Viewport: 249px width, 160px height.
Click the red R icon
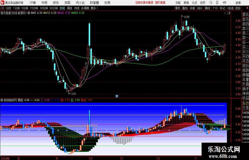click(x=247, y=8)
